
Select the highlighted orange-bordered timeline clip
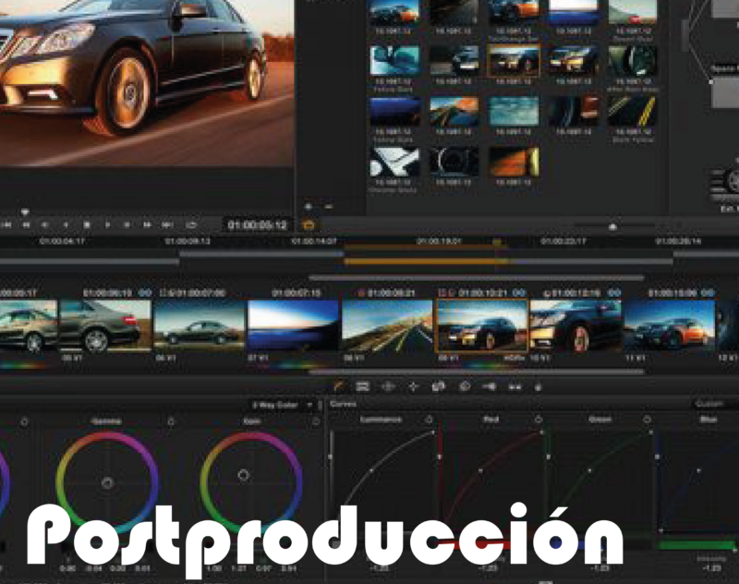[x=482, y=326]
